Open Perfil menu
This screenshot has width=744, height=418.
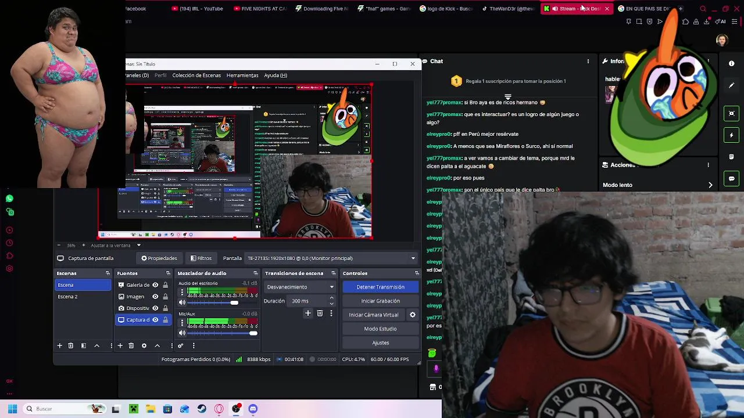[160, 75]
